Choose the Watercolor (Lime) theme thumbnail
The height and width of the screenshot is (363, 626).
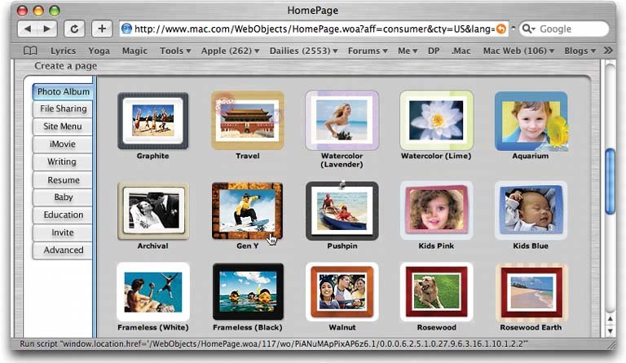tap(436, 121)
